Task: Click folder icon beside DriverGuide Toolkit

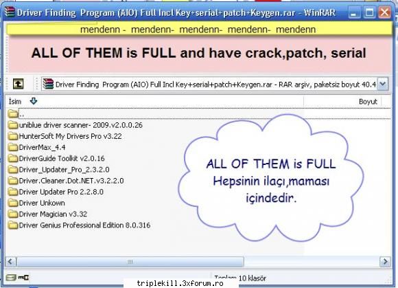Action: coord(12,158)
